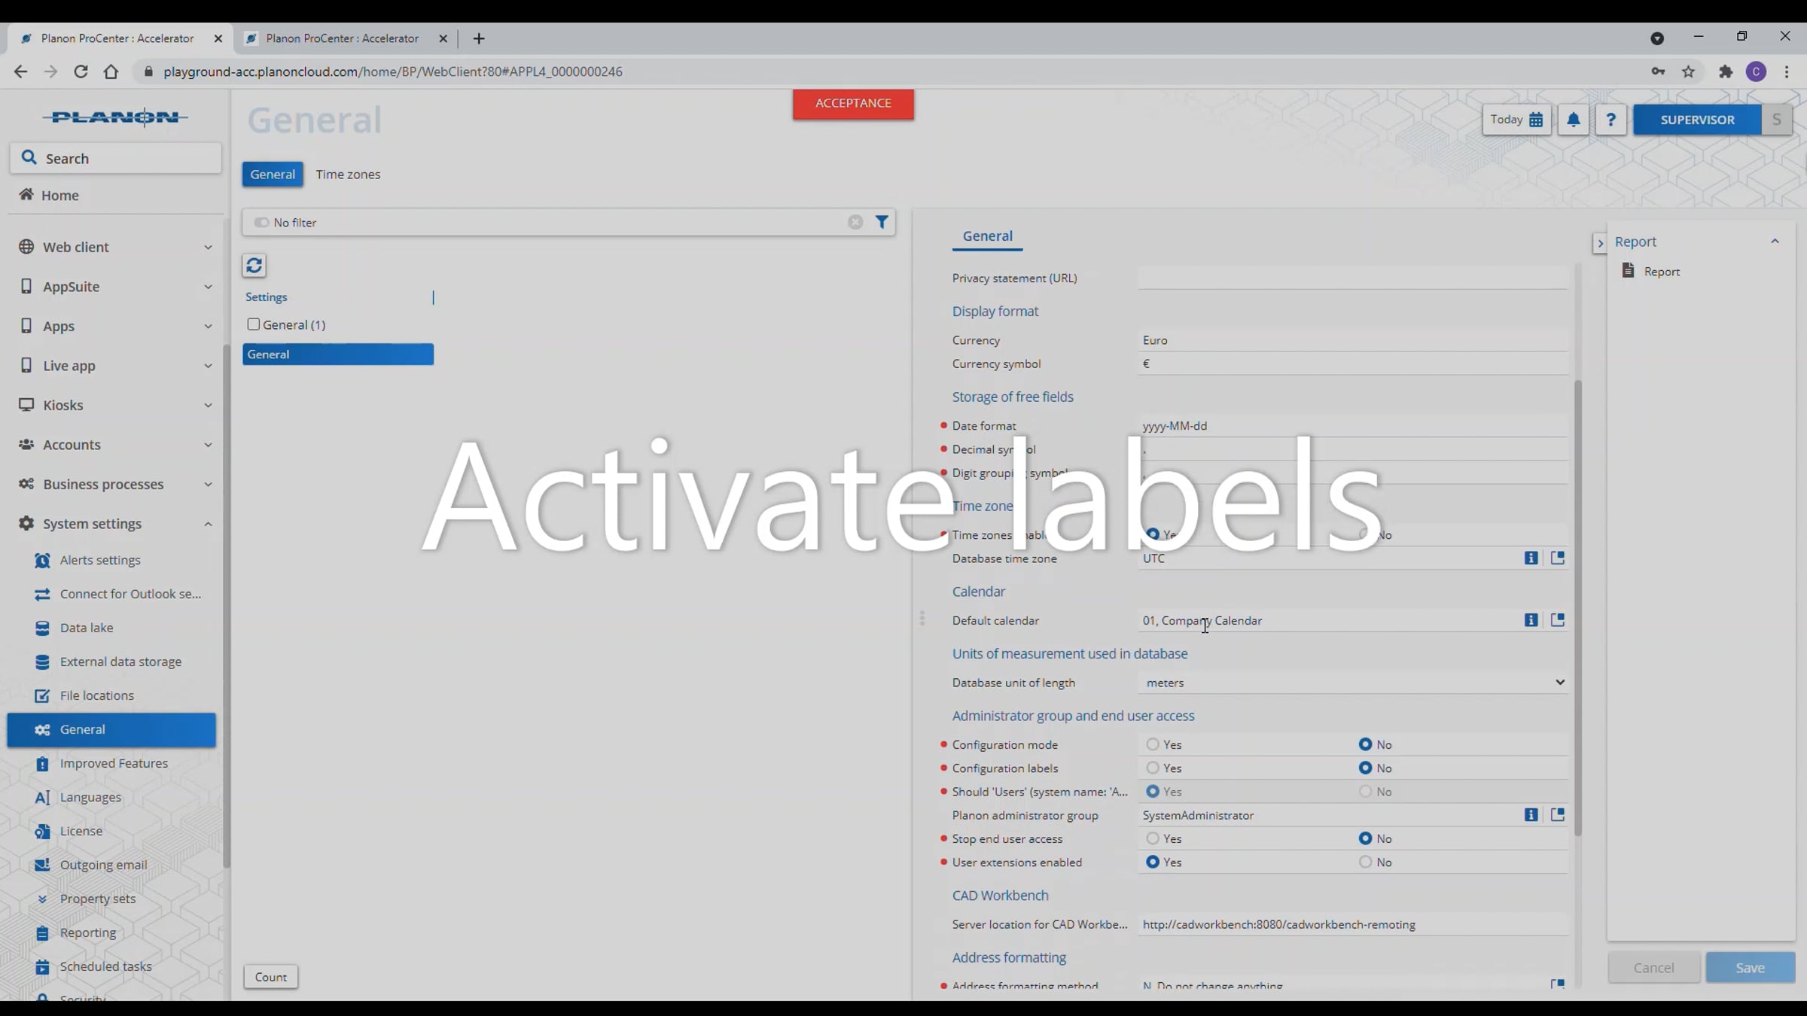Viewport: 1807px width, 1016px height.
Task: Open Database unit of length dropdown
Action: click(x=1354, y=683)
